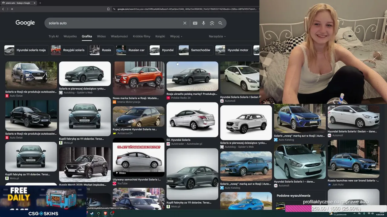Switch to the Wszystko results tab
Image resolution: width=387 pixels, height=217 pixels.
[70, 36]
